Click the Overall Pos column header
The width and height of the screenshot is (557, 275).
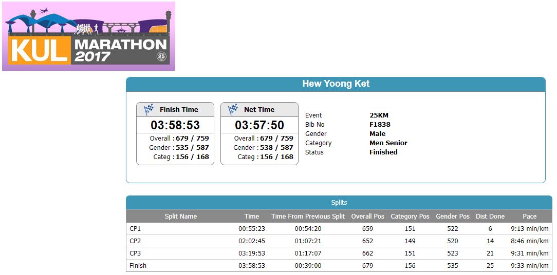tap(368, 216)
